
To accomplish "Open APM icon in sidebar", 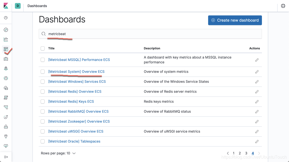I will [6, 107].
